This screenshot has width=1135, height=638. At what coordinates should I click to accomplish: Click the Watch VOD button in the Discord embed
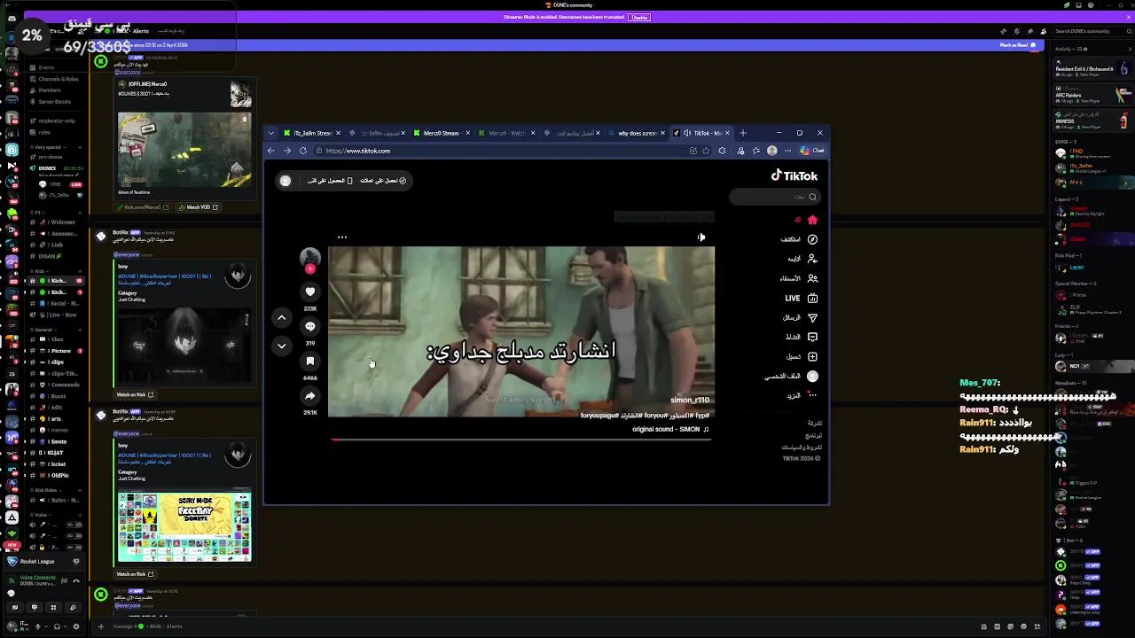(x=199, y=207)
